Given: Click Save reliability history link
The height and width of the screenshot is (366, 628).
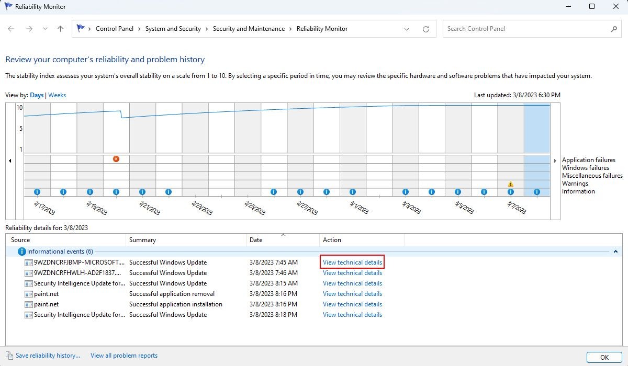Looking at the screenshot, I should pos(48,356).
